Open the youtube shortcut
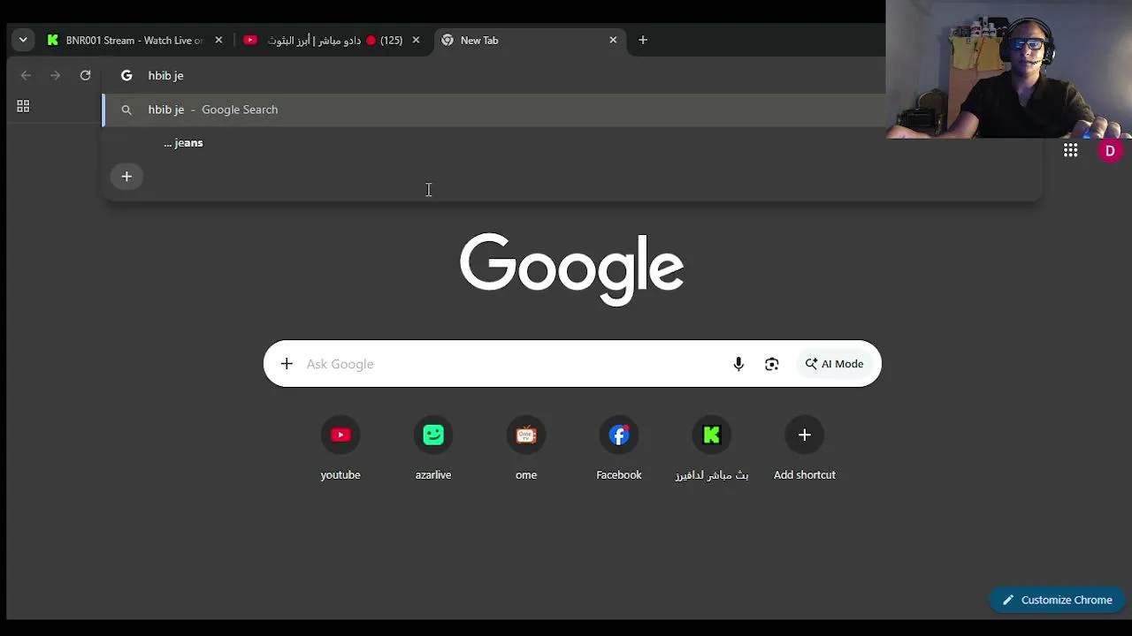The width and height of the screenshot is (1132, 636). [340, 449]
